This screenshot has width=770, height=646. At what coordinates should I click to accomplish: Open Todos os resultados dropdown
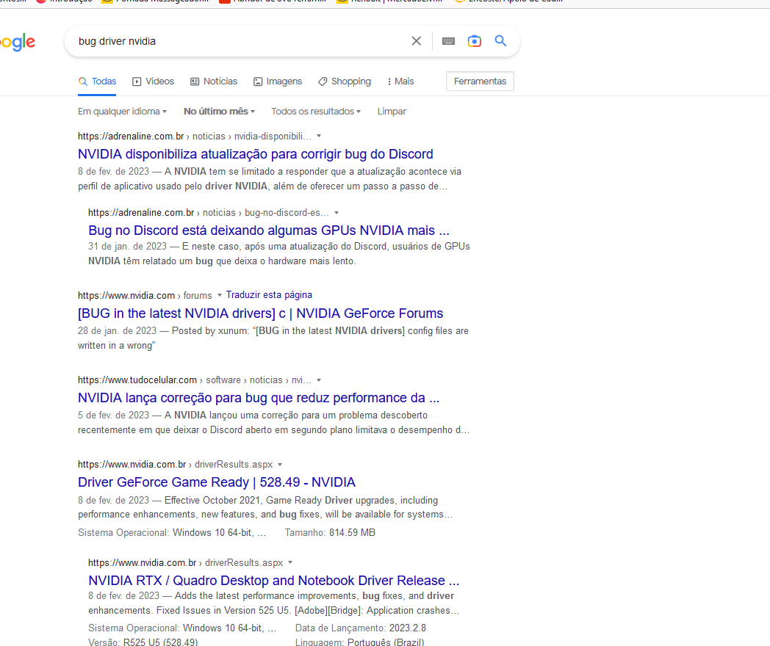316,112
